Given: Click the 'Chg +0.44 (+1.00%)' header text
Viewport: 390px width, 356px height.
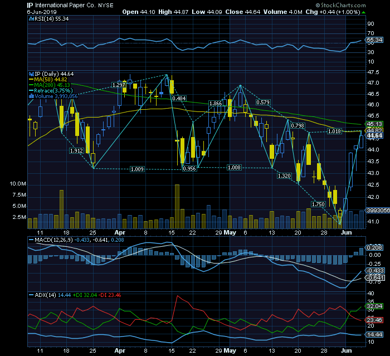Looking at the screenshot, I should [333, 12].
